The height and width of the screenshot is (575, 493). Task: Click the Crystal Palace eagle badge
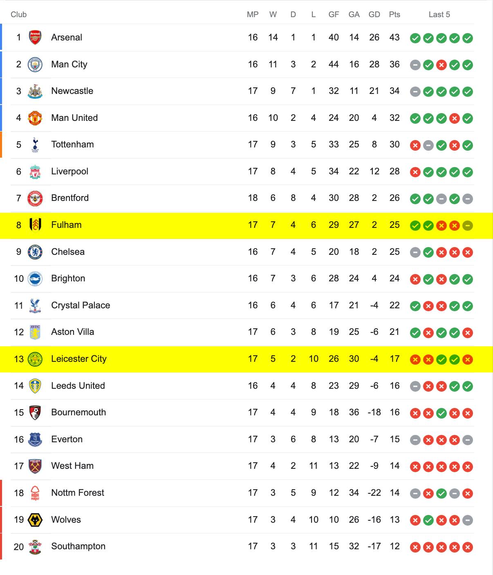[35, 305]
